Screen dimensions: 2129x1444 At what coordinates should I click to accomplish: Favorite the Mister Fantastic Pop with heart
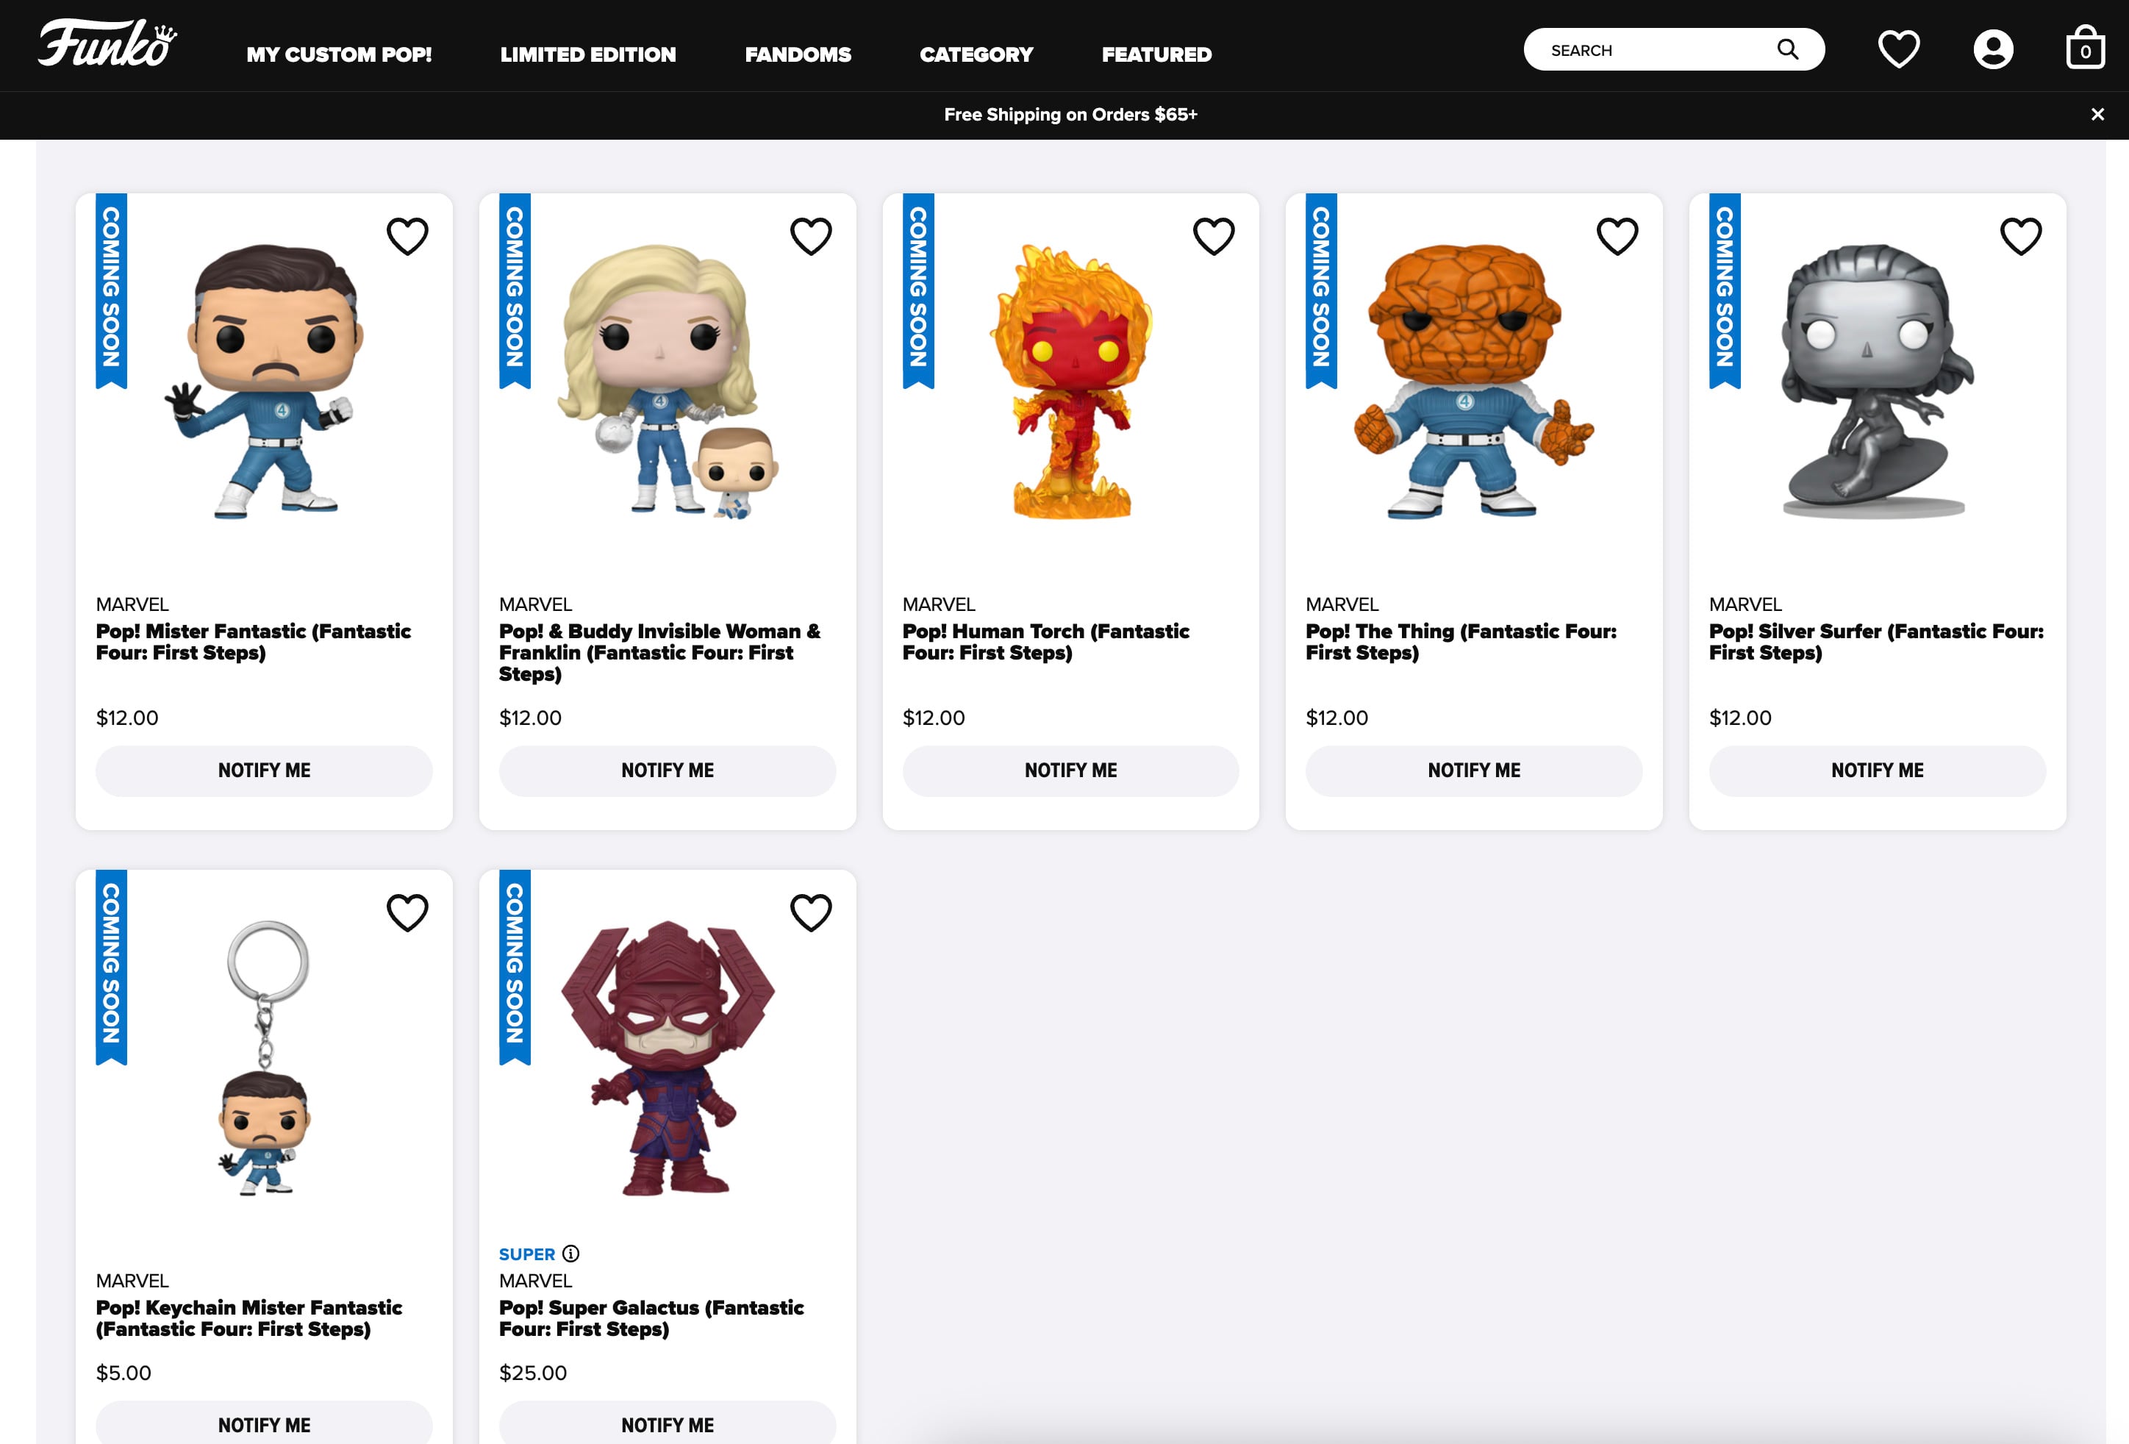coord(407,237)
